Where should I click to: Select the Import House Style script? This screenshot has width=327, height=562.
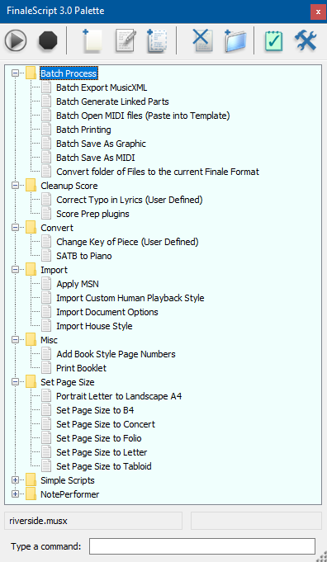pos(94,326)
